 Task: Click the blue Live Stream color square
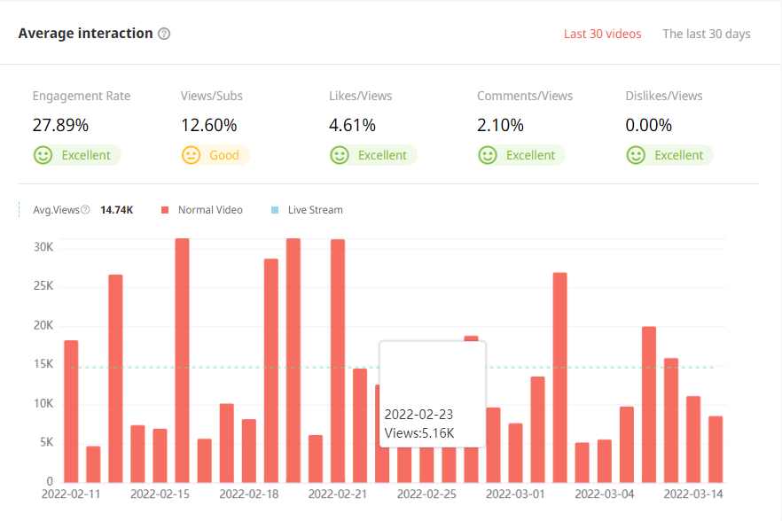click(x=274, y=210)
